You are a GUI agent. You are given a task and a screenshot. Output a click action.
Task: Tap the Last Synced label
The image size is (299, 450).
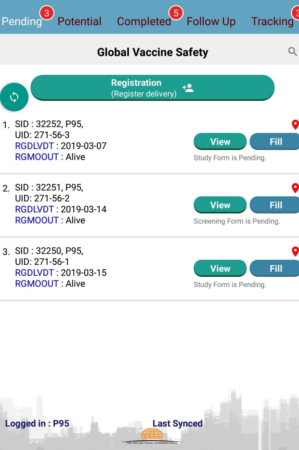(177, 423)
